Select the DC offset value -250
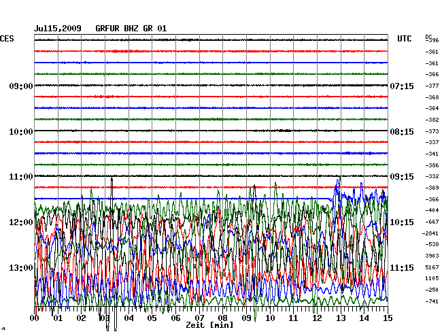 [432, 290]
